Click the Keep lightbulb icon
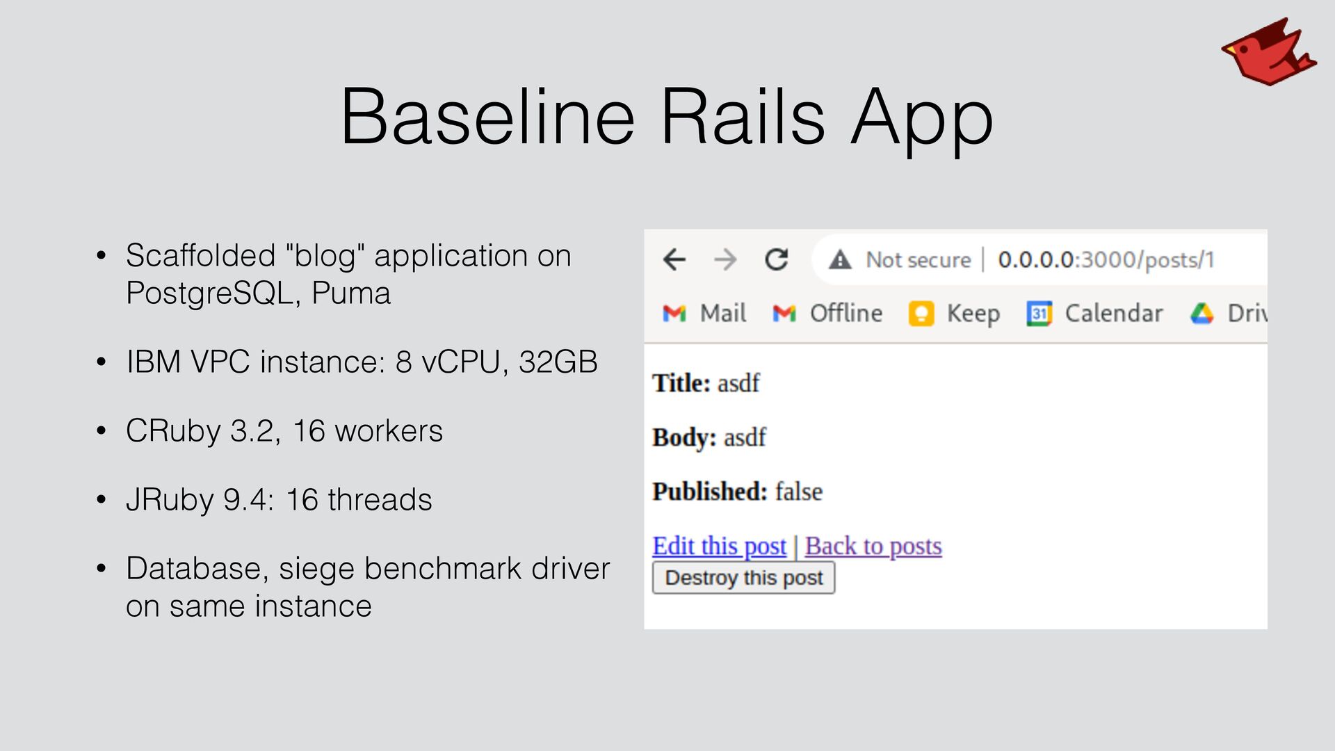This screenshot has width=1335, height=751. click(921, 314)
